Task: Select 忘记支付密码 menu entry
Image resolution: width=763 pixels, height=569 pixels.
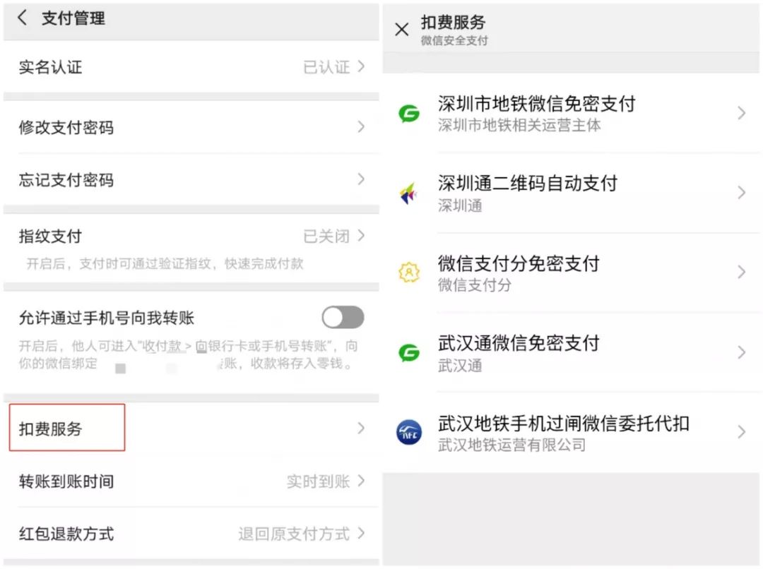Action: pyautogui.click(x=191, y=179)
